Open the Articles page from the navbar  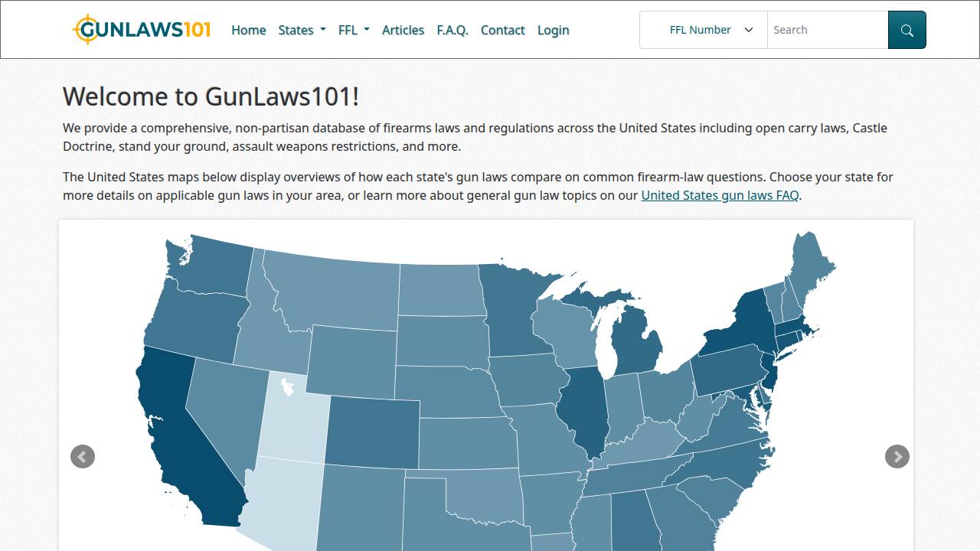point(403,30)
